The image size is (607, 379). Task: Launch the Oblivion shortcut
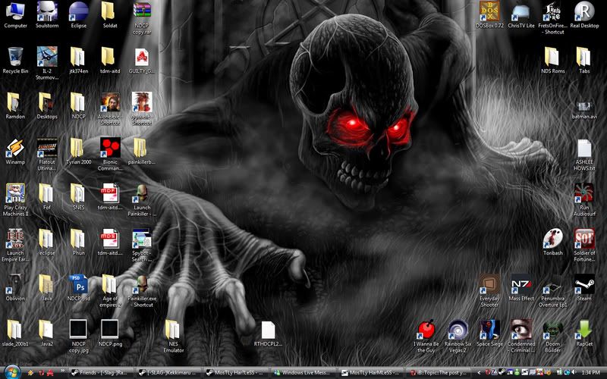(15, 288)
